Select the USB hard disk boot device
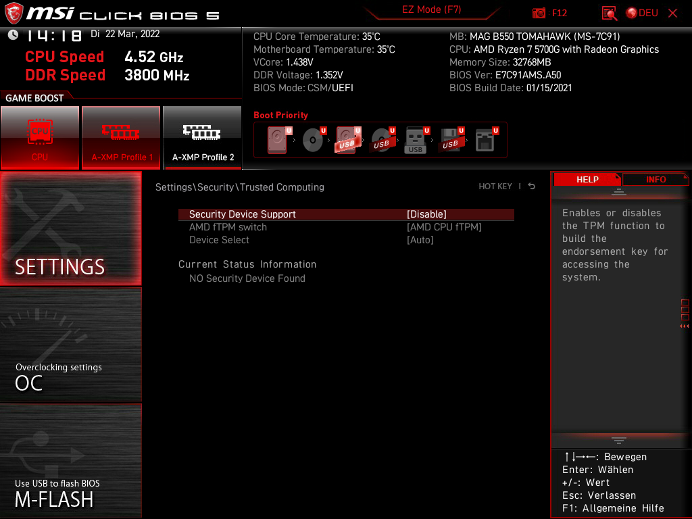The width and height of the screenshot is (692, 519). (348, 140)
